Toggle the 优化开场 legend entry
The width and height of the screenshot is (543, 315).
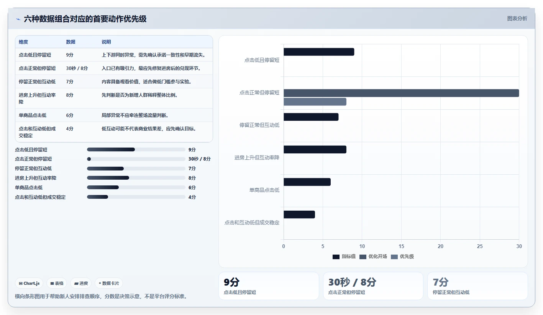[374, 257]
